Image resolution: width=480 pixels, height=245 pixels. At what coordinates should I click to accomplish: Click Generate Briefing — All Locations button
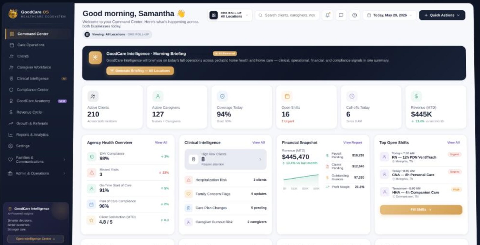coord(140,71)
